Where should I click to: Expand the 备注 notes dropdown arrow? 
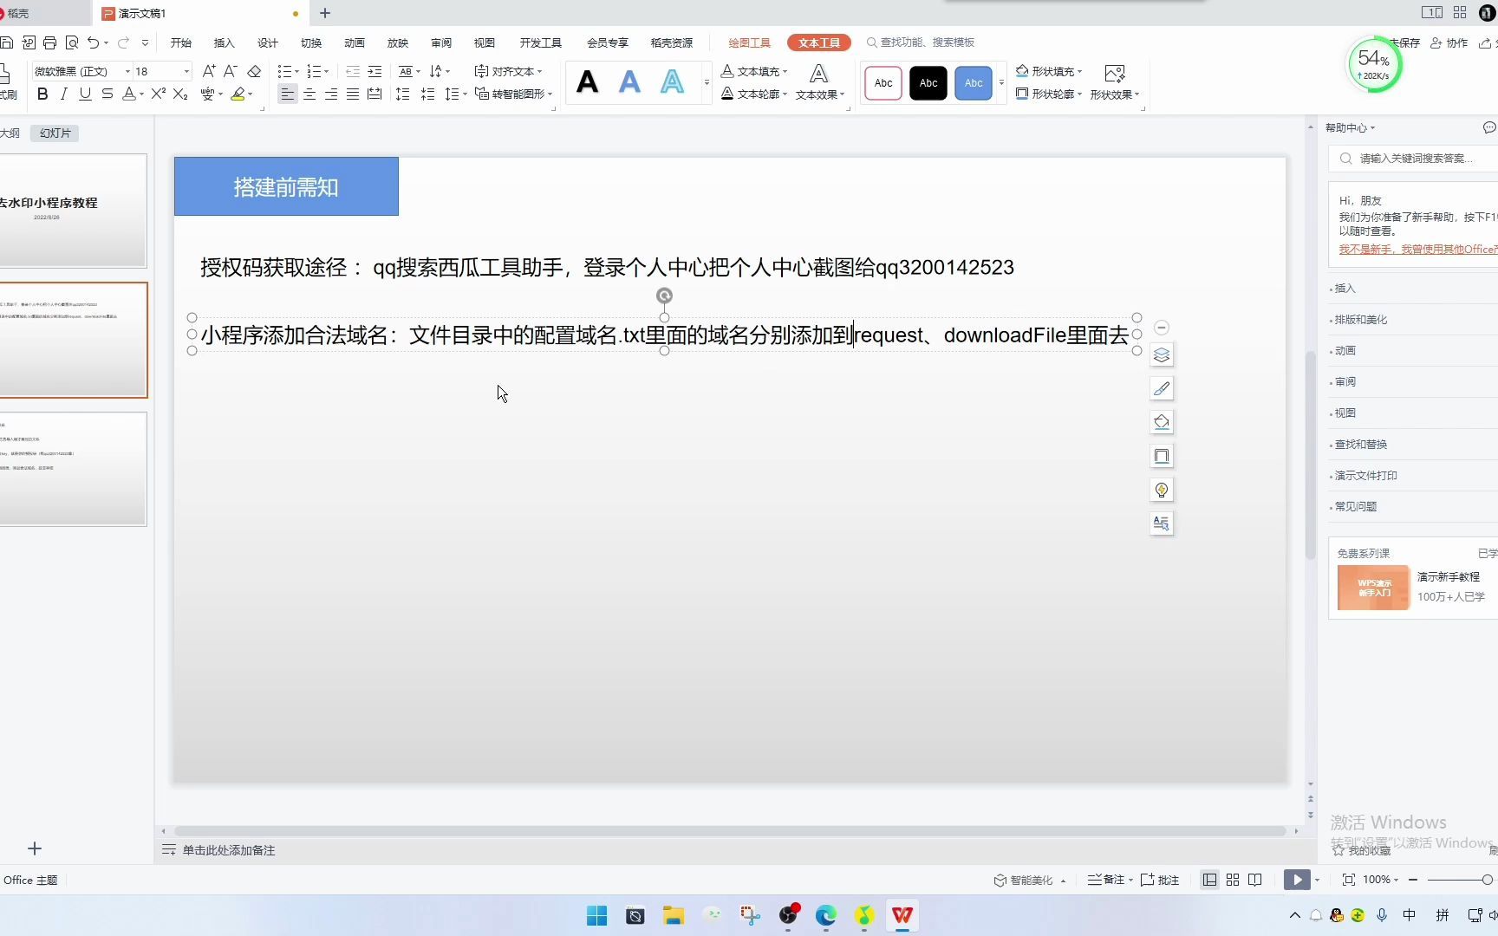click(x=1130, y=880)
